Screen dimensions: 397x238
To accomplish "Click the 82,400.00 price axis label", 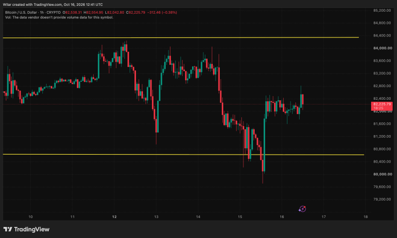I will [382, 99].
